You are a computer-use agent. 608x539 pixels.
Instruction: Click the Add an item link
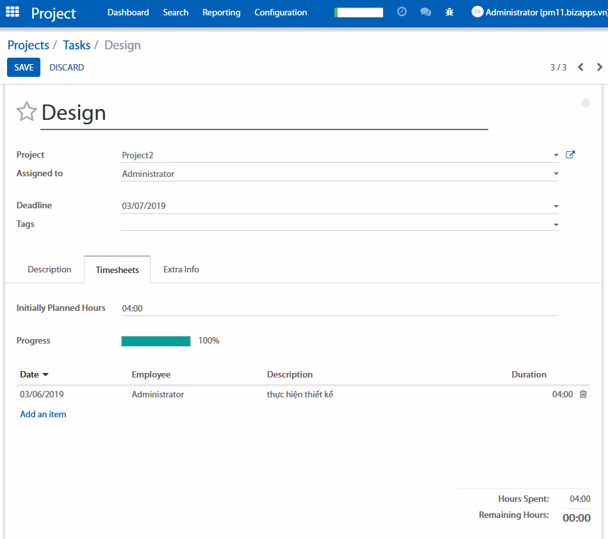[43, 415]
